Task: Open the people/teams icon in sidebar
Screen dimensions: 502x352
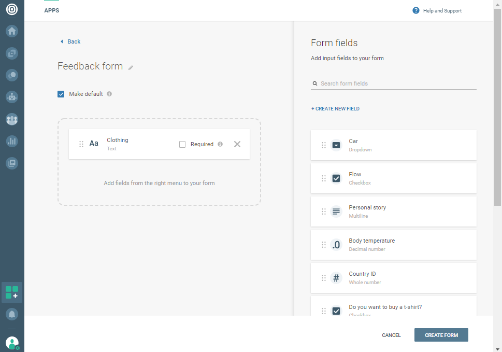Action: 12,119
